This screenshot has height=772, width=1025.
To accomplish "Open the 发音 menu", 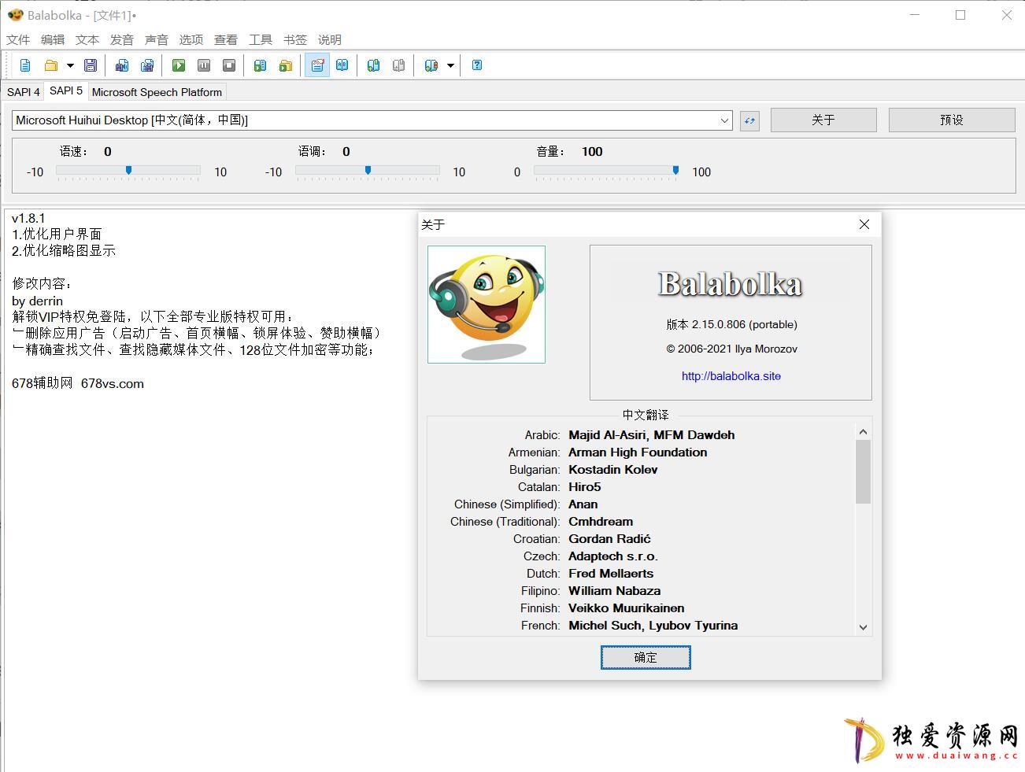I will coord(122,39).
